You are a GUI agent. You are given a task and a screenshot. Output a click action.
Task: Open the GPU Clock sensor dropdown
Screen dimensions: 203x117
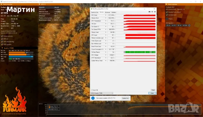click(106, 15)
